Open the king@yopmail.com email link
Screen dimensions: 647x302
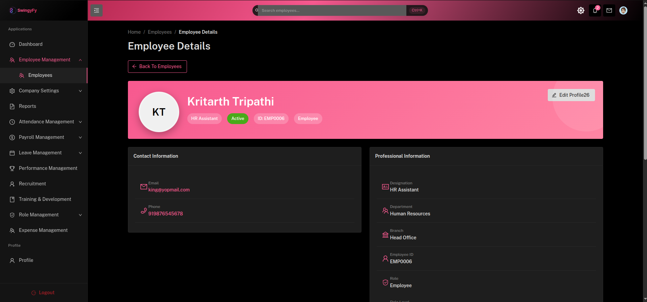[169, 190]
